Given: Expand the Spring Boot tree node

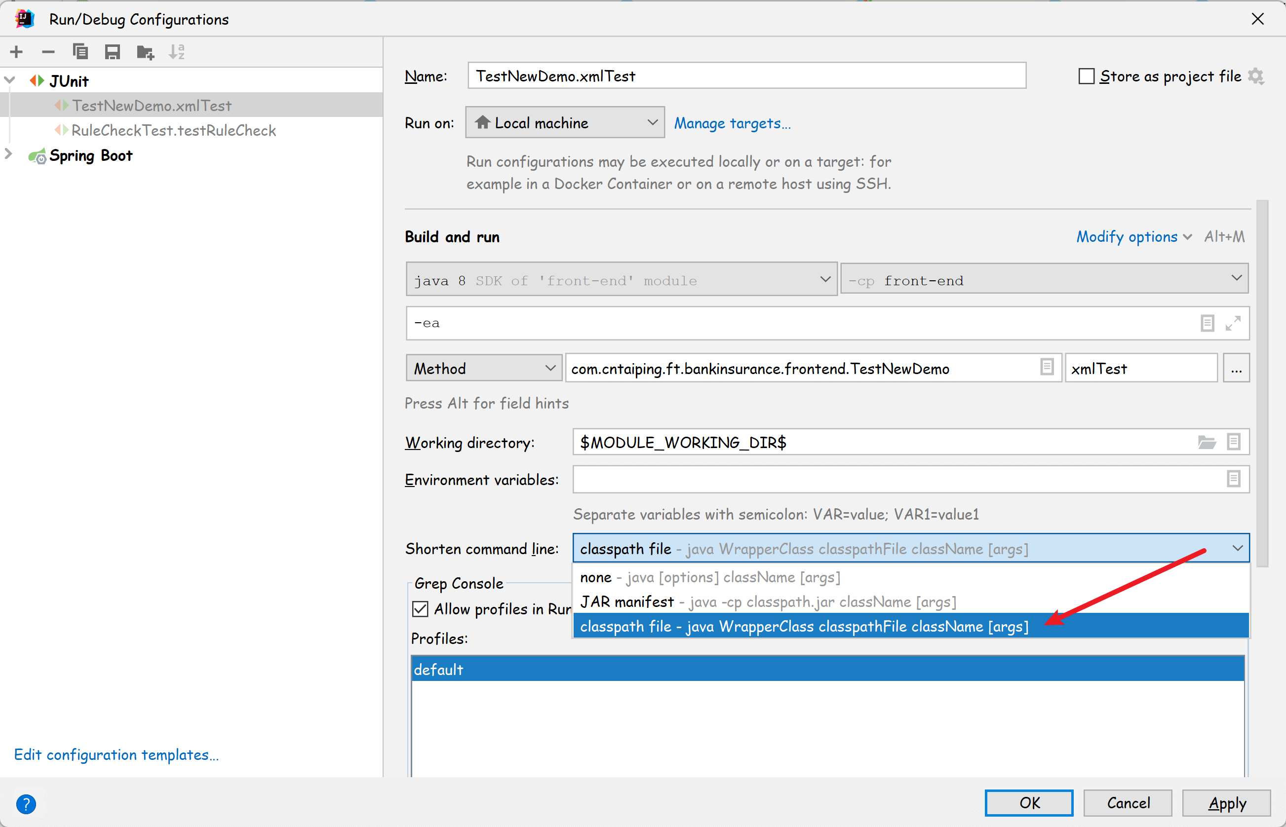Looking at the screenshot, I should (x=8, y=154).
